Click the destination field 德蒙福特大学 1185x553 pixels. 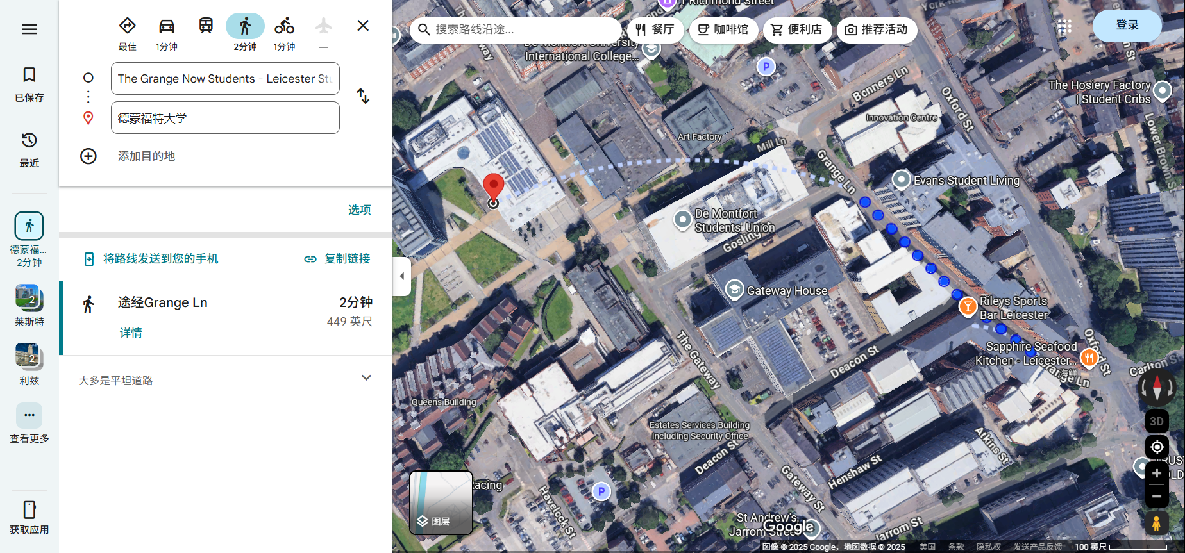[225, 118]
